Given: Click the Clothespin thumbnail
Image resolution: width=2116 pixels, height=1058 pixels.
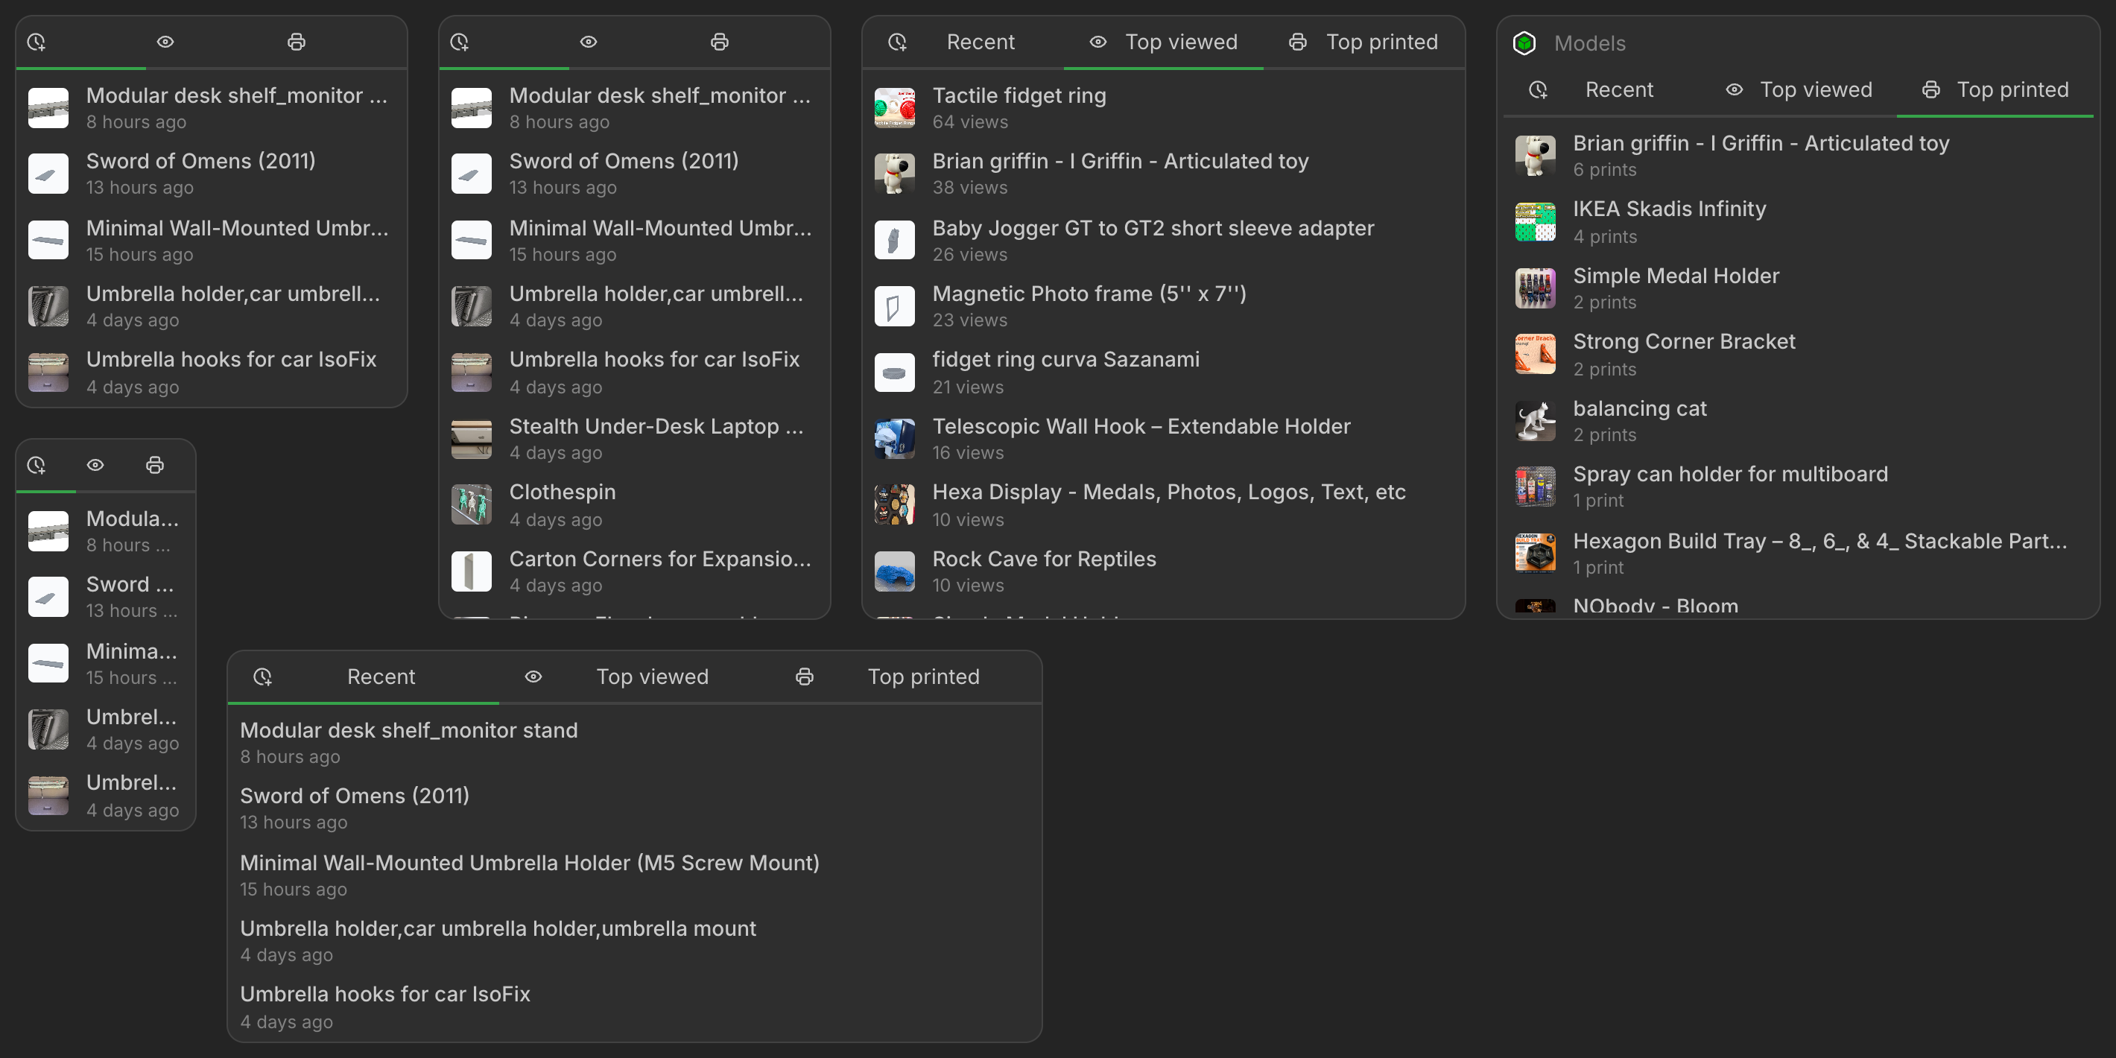Looking at the screenshot, I should (472, 505).
